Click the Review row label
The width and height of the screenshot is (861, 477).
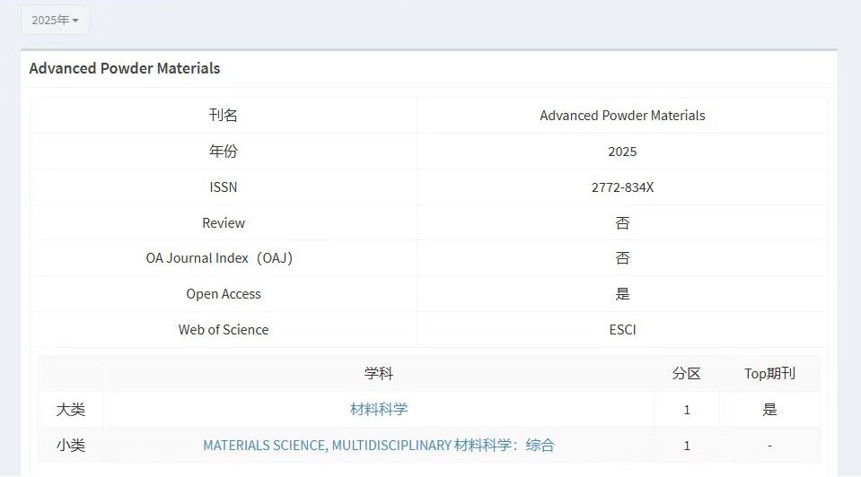[x=224, y=223]
